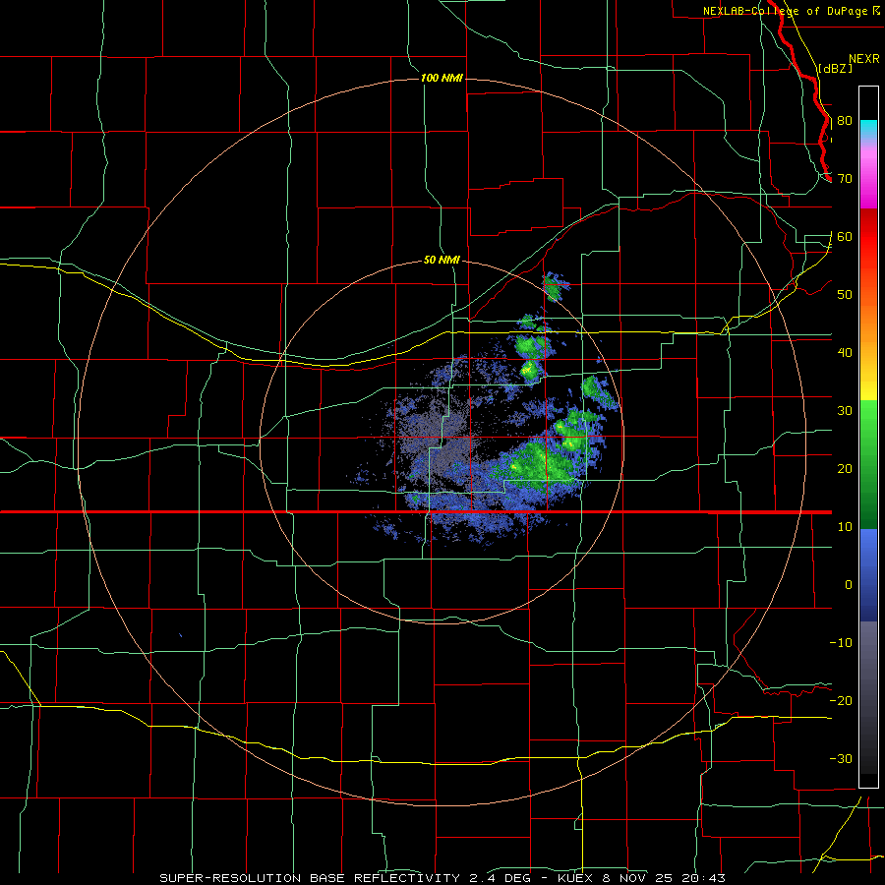This screenshot has height=885, width=885.
Task: Click the NEXR label above the color scale
Action: (864, 59)
